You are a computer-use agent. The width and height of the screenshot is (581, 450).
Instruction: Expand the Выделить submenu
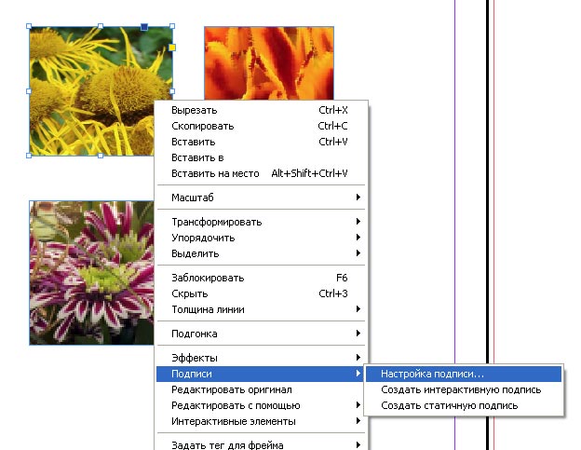(x=261, y=253)
